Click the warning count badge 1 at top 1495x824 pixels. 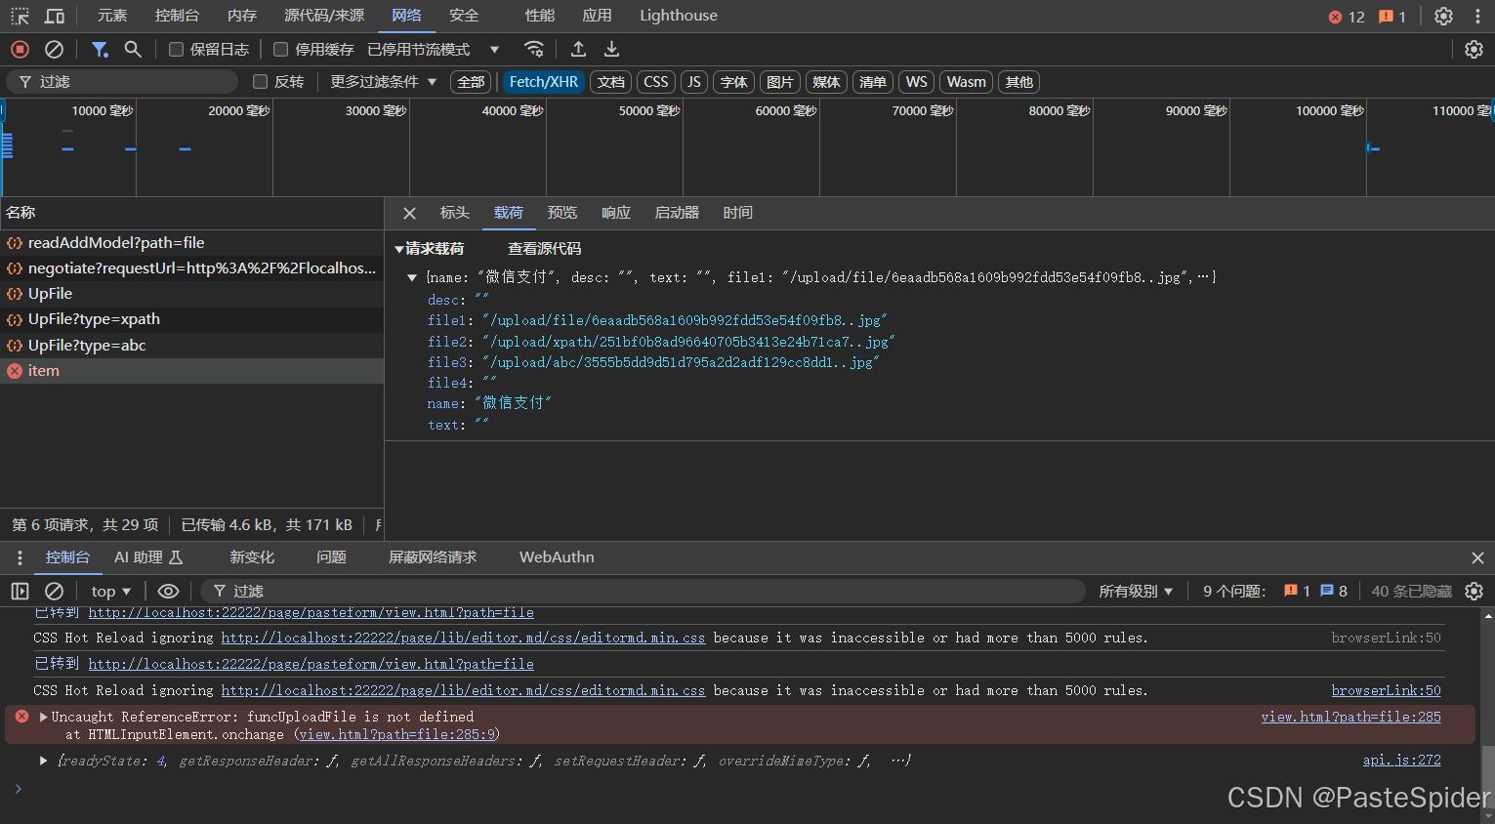(x=1392, y=17)
